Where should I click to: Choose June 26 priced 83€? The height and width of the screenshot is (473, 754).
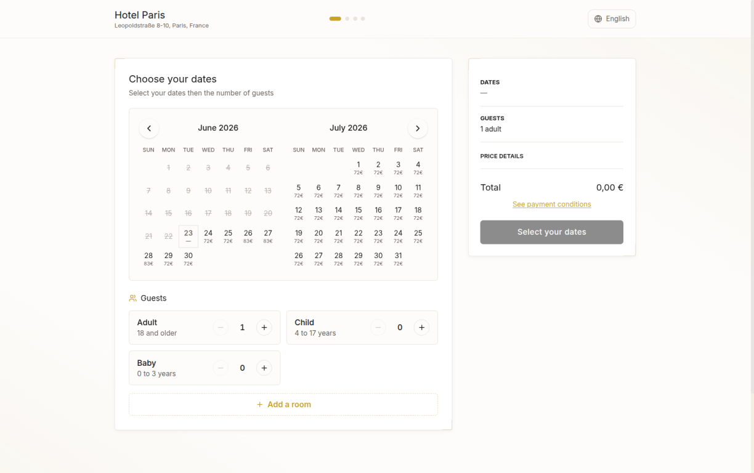(248, 236)
